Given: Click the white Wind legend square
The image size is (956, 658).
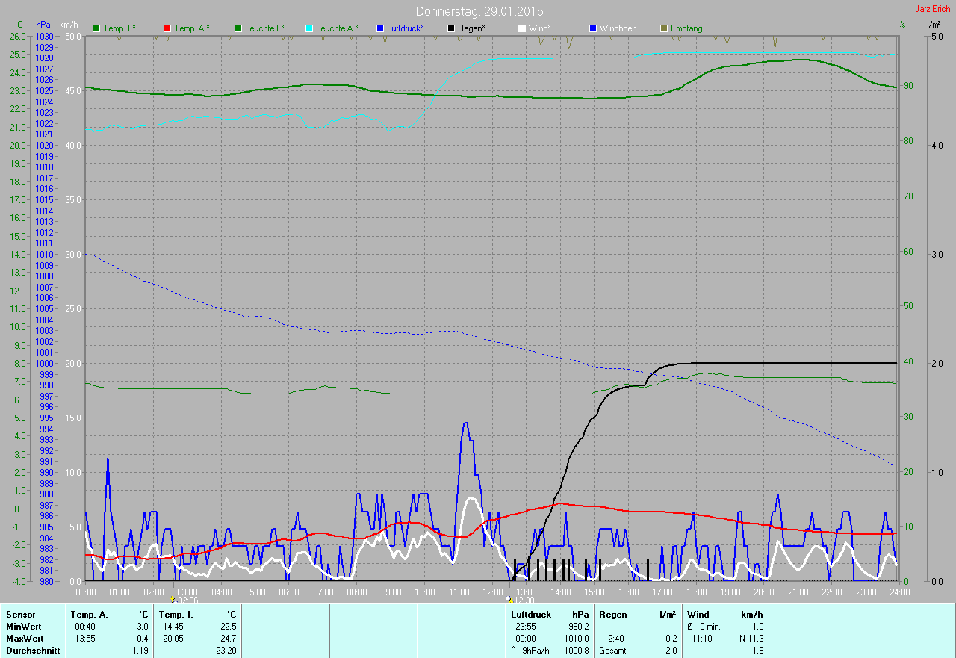Looking at the screenshot, I should pos(522,28).
